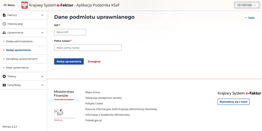
Task: Click the Certyfikaty badge icon
Action: point(4,85)
